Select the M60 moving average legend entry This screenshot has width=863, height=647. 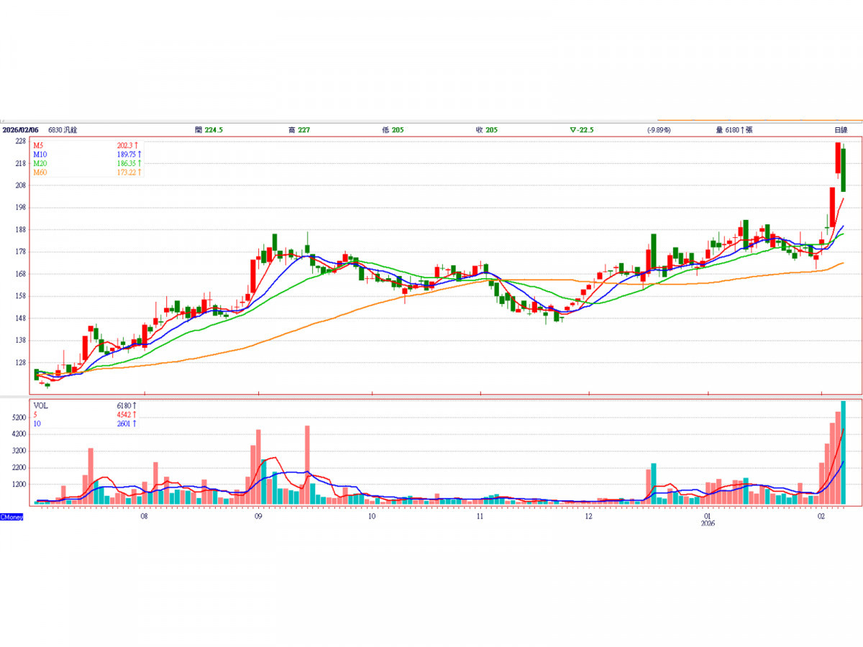tap(40, 173)
